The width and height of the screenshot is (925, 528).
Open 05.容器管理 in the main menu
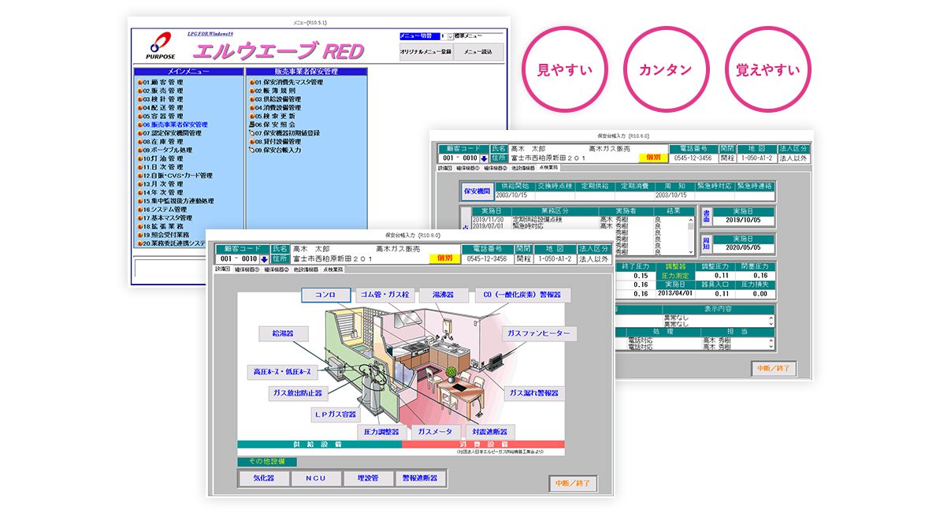(x=163, y=116)
